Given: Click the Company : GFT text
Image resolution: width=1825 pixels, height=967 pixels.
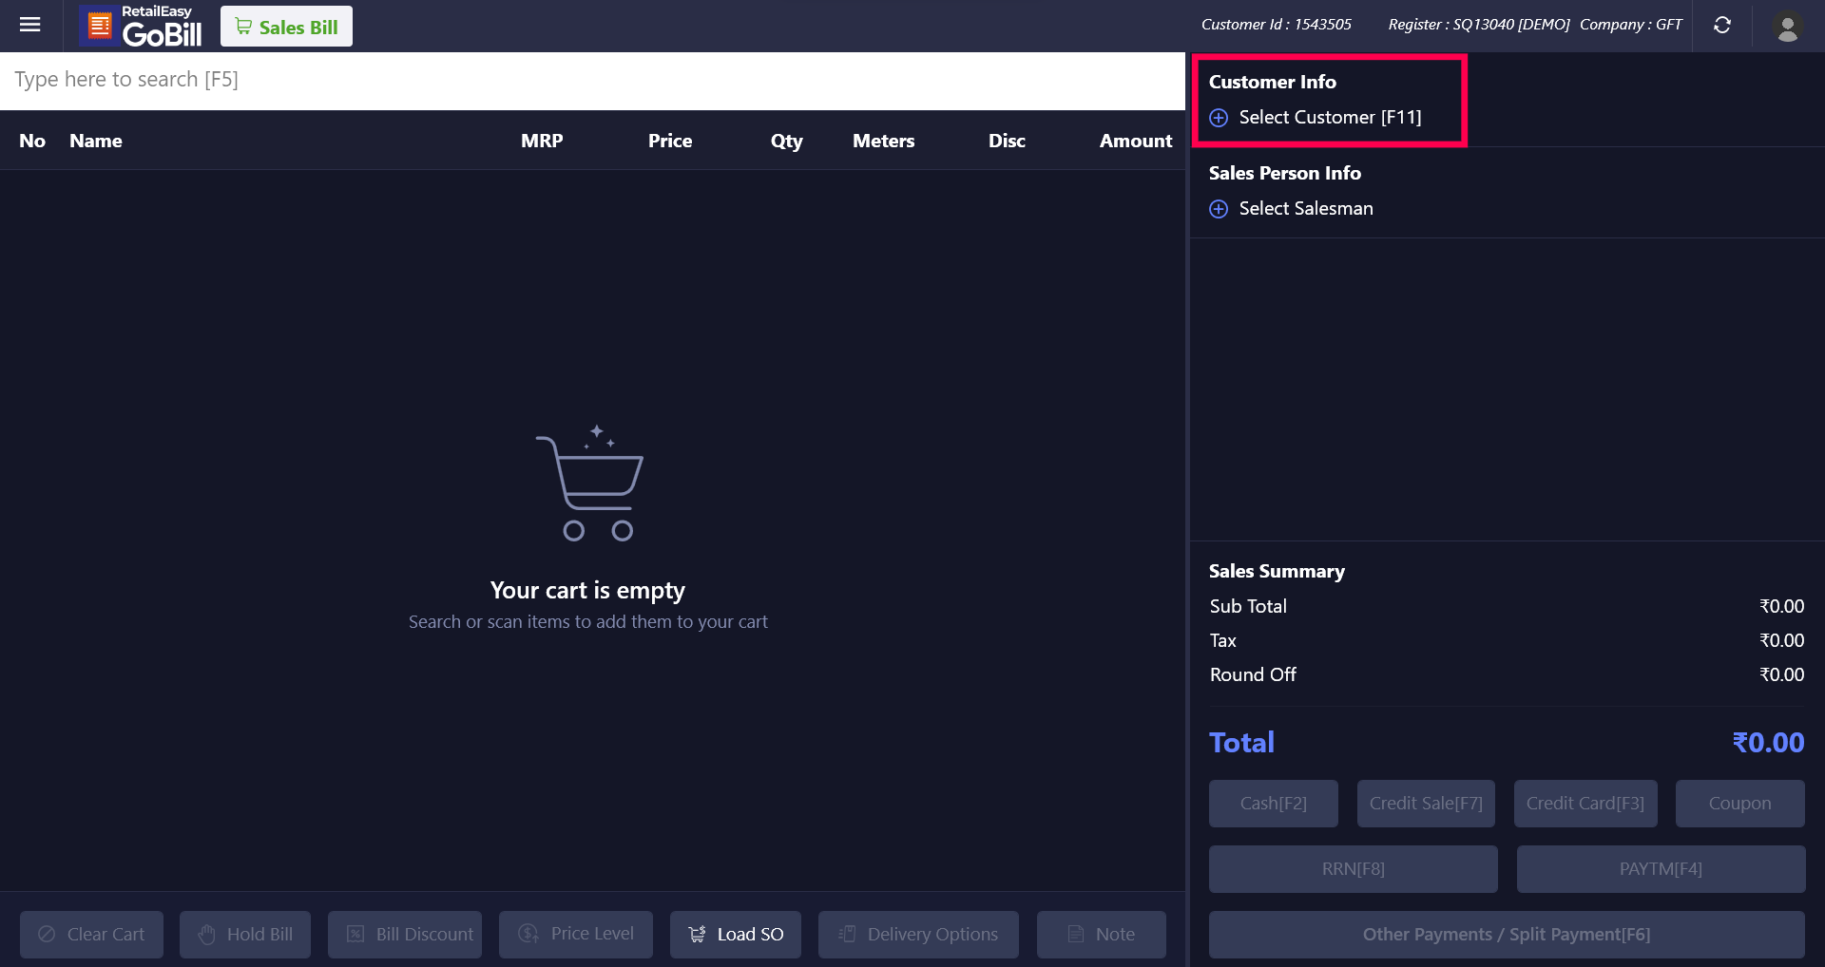Looking at the screenshot, I should point(1631,25).
